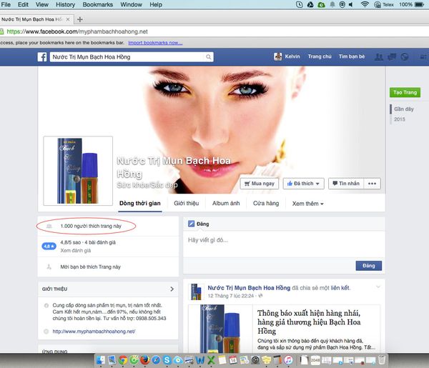Open the Edit menu
The image size is (429, 368).
pos(23,5)
